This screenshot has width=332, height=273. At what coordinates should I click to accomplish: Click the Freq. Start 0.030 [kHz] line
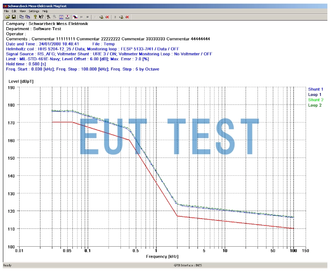[x=83, y=69]
